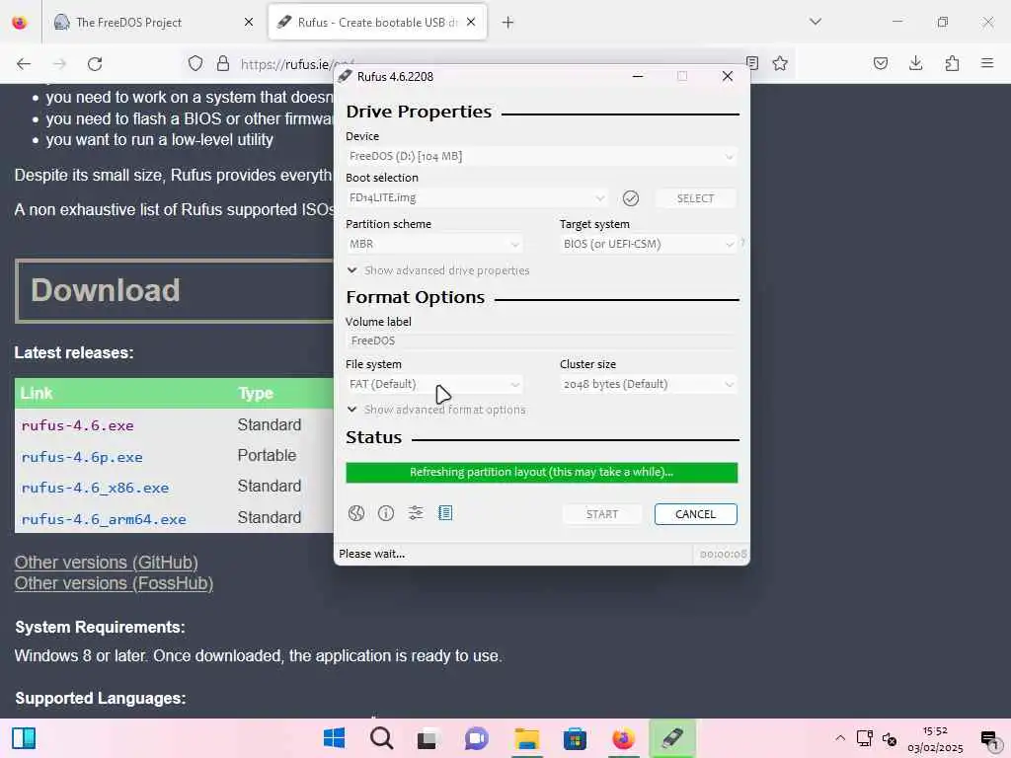Click the START button in Rufus

pos(602,514)
